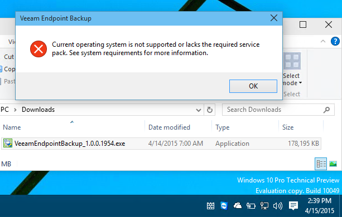Click the Cut command in Explorer ribbon
Screen dimensions: 342x217
coord(9,57)
